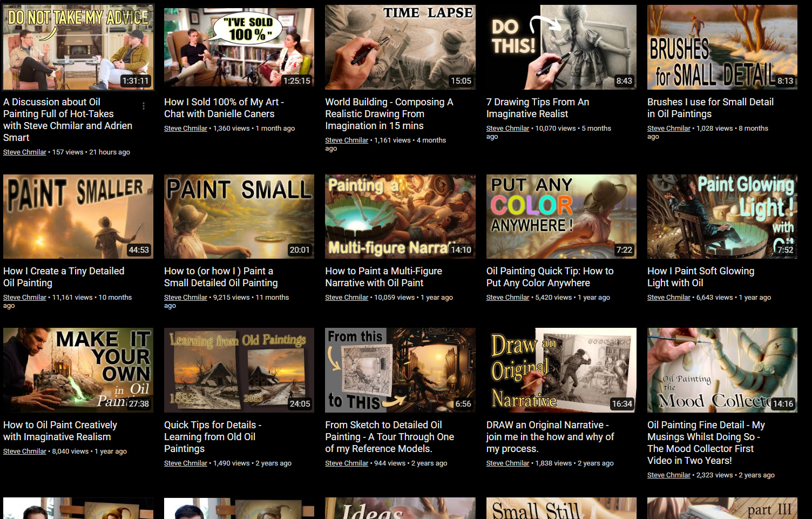812x519 pixels.
Task: Open title 'Quick Tips for Details - Learning from Old'
Action: (x=213, y=437)
